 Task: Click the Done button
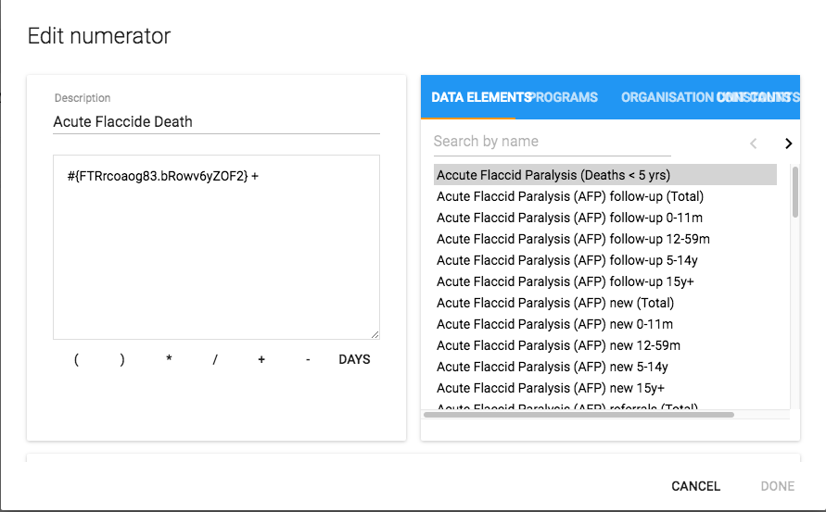[x=777, y=486]
